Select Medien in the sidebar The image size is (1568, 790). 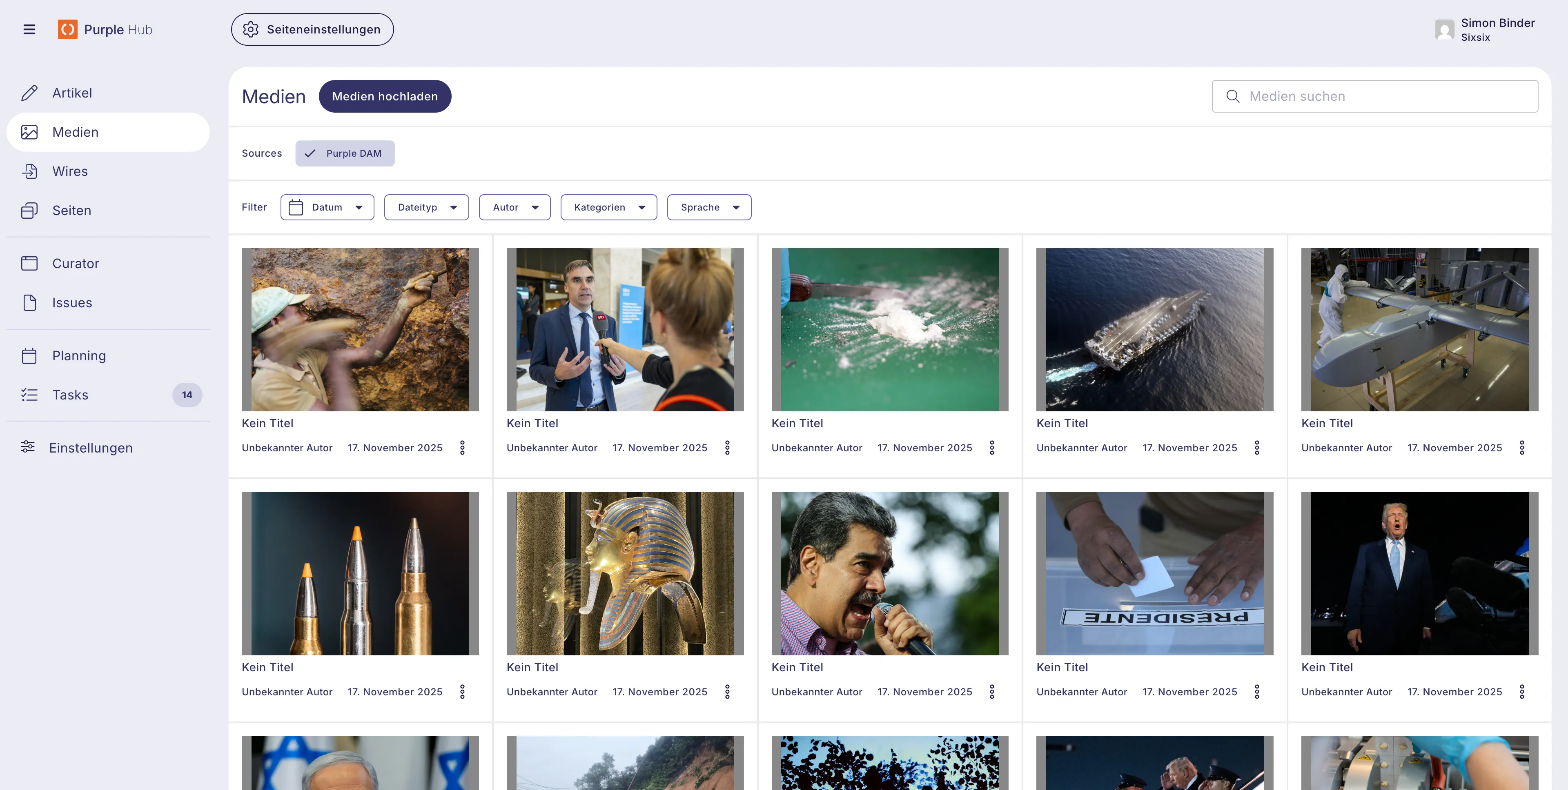[x=108, y=132]
